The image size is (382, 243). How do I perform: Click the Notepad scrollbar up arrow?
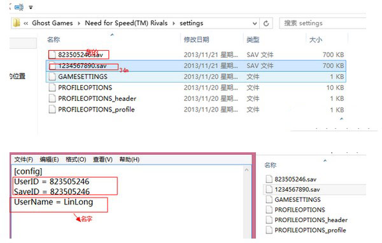pos(246,170)
